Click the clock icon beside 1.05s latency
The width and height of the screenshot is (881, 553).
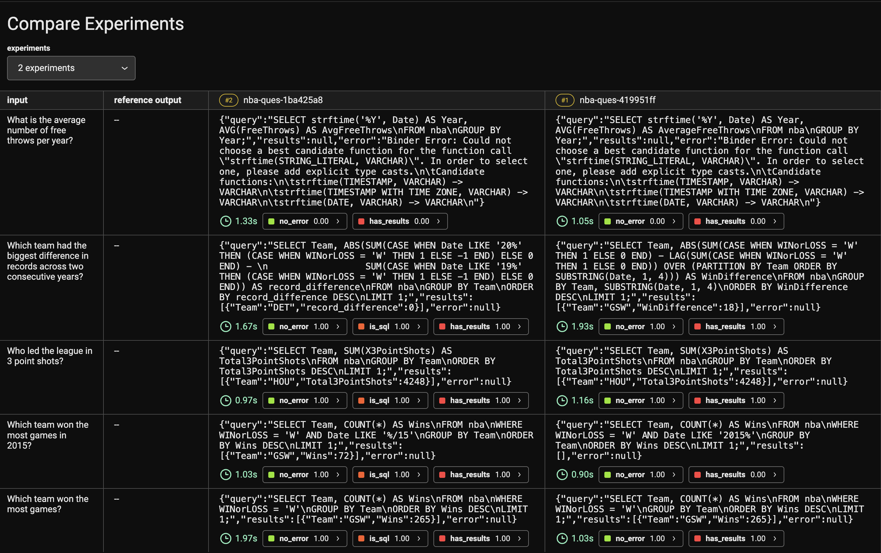[x=562, y=221]
